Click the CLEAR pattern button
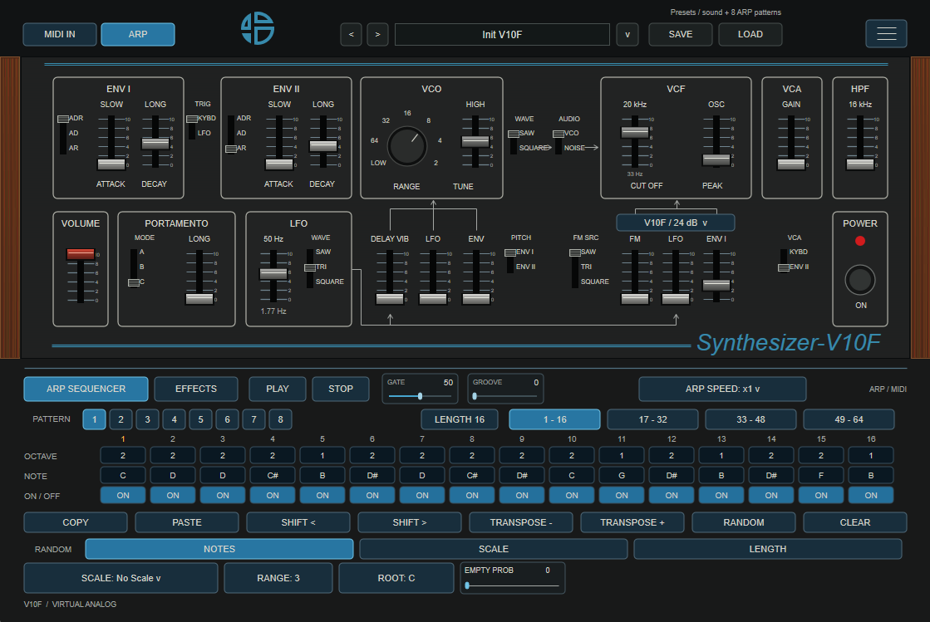Screen dimensions: 930x622 click(x=855, y=522)
